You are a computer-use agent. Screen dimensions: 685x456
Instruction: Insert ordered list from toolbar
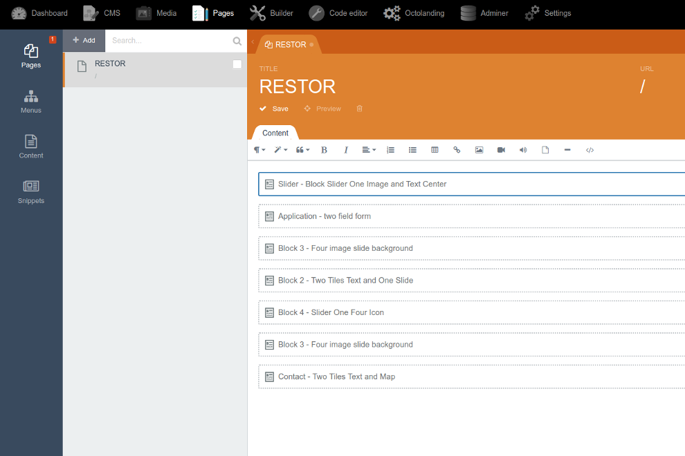coord(390,150)
